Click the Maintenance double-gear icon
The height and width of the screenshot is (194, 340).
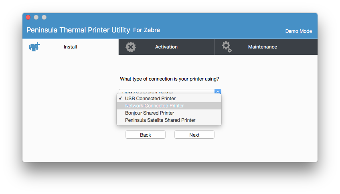pyautogui.click(x=227, y=47)
